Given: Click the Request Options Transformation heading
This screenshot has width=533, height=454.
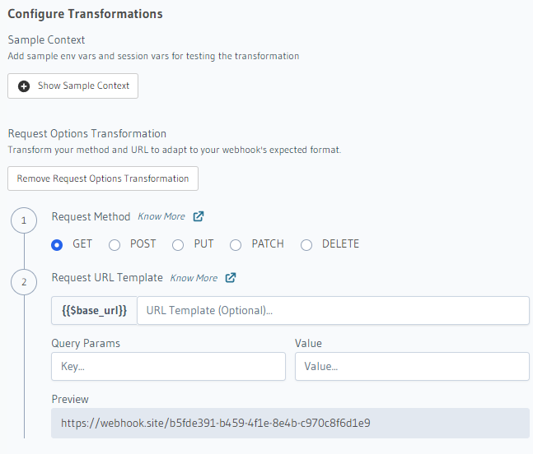Looking at the screenshot, I should pos(87,134).
